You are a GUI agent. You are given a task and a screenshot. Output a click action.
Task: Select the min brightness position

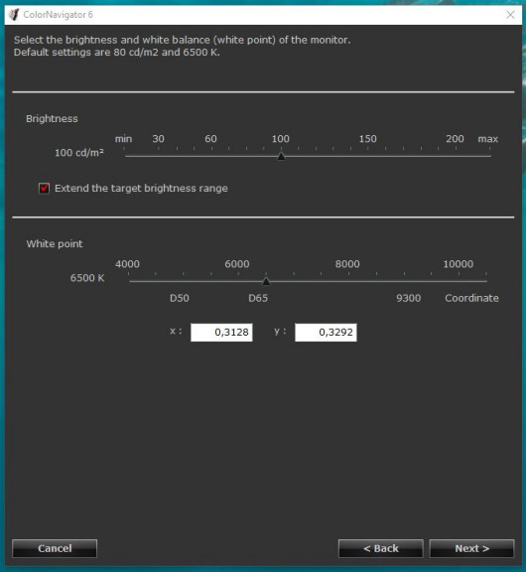point(124,156)
